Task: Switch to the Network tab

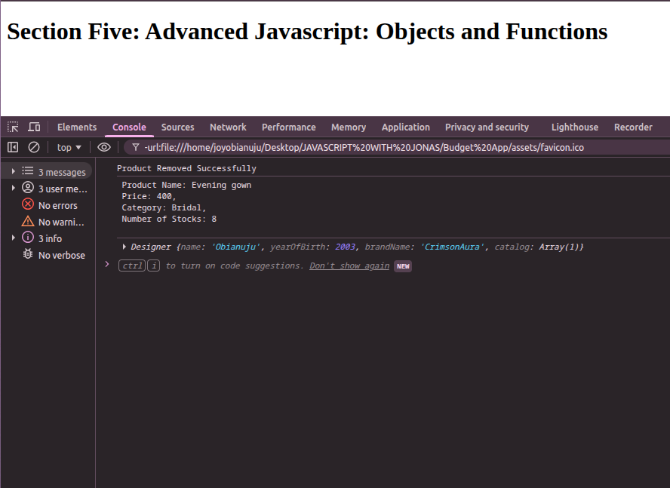Action: click(x=228, y=127)
